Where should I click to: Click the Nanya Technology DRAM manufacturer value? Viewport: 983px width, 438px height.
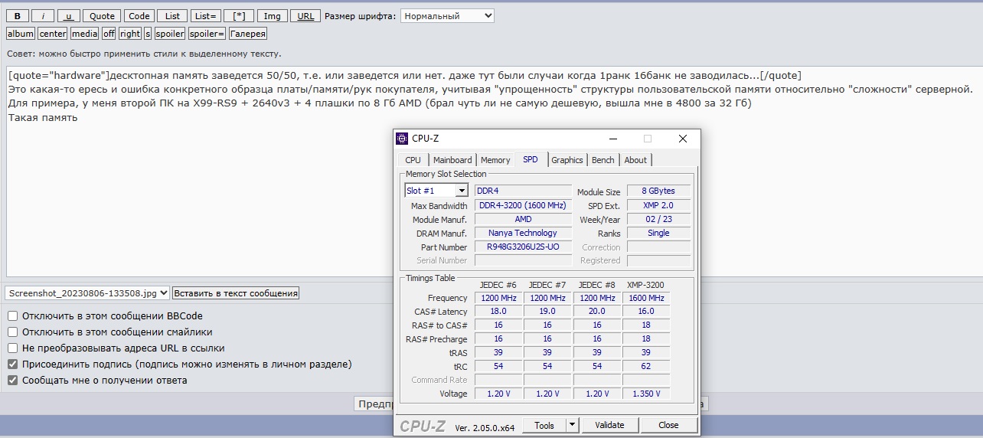tap(523, 233)
